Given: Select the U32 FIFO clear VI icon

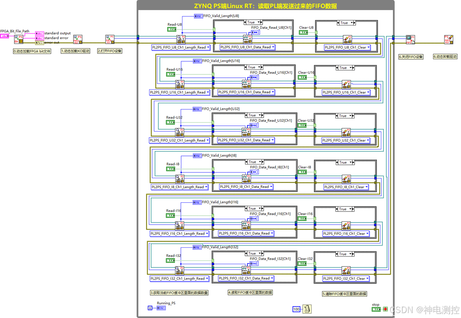Looking at the screenshot, I should (x=346, y=132).
